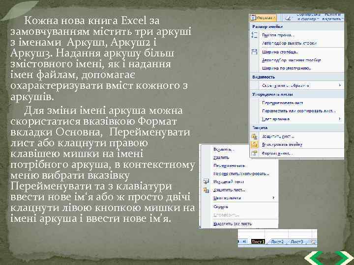Select Переместить/скопировать in context menu

tap(241, 174)
